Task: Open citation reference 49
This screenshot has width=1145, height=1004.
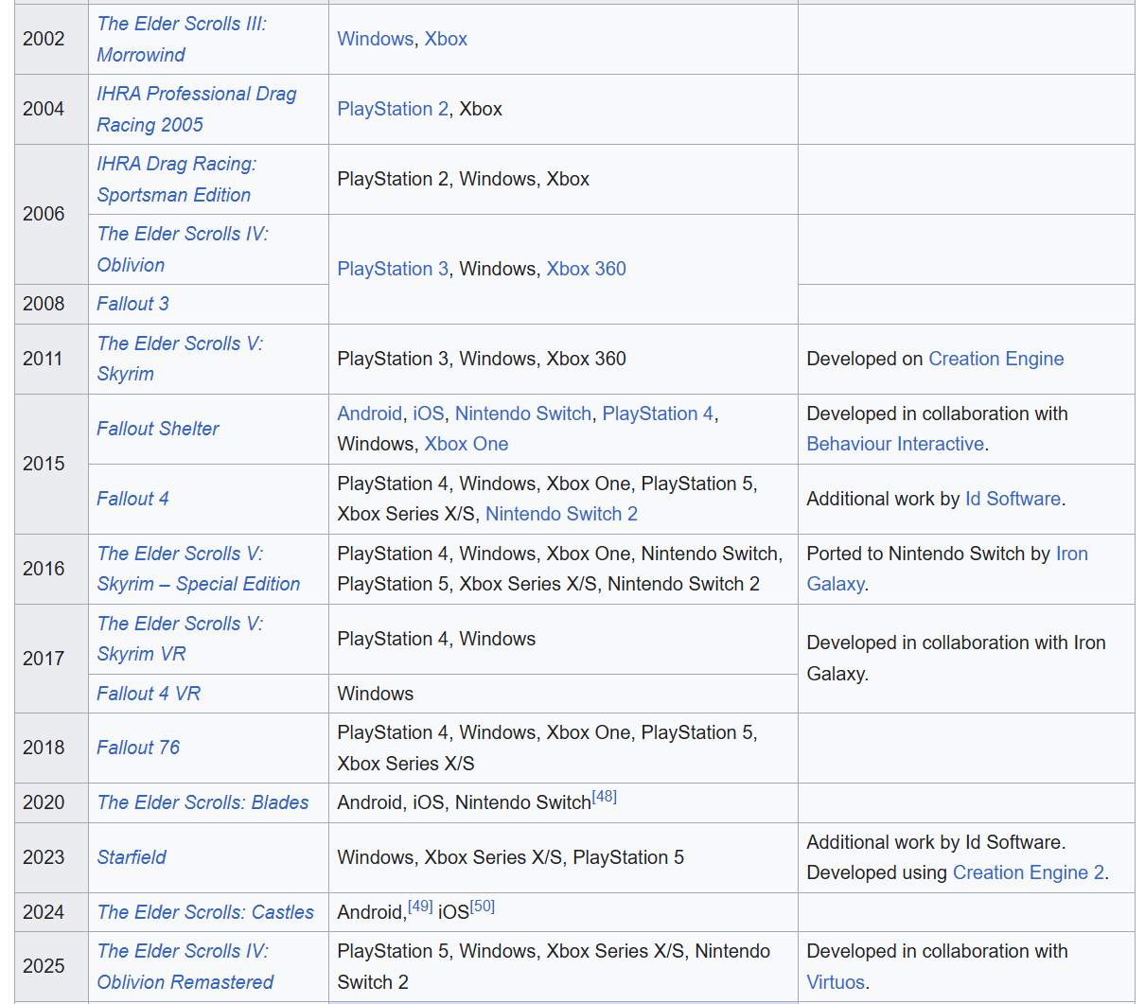Action: tap(420, 907)
